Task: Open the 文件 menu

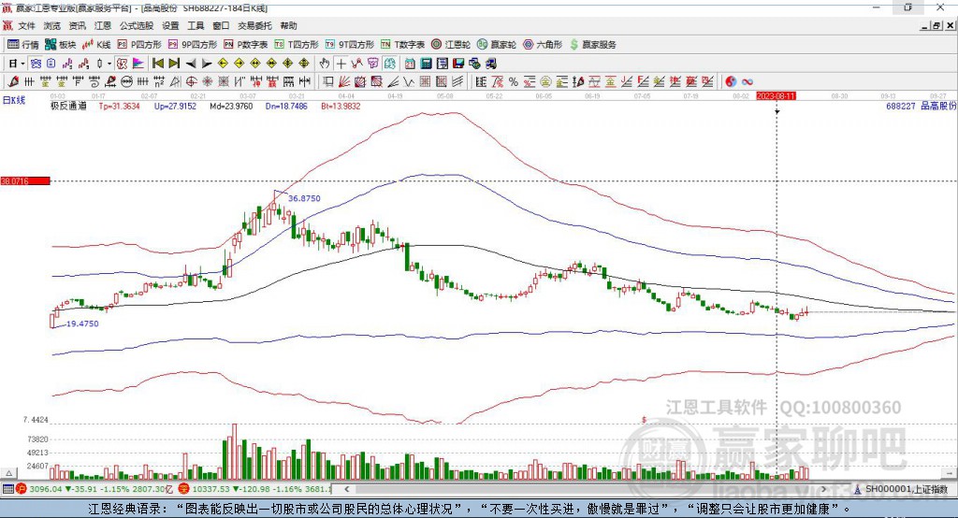Action: click(26, 25)
